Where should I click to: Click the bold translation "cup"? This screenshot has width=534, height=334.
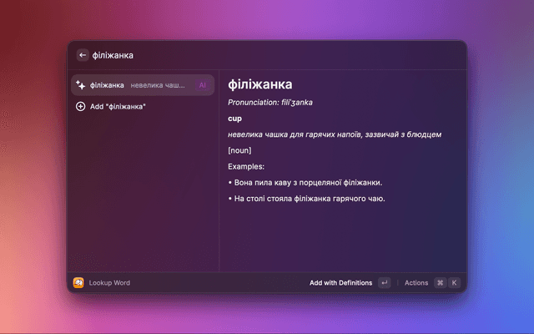coord(235,119)
